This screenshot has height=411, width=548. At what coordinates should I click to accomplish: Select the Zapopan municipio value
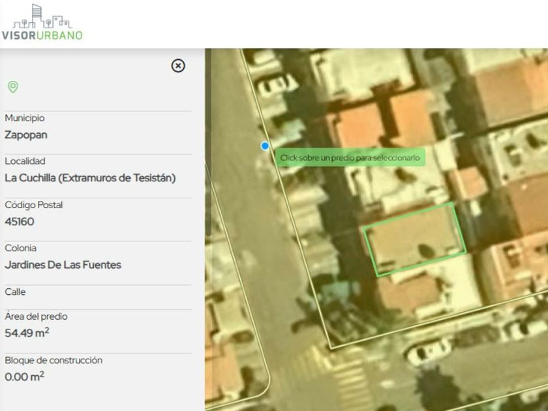point(26,135)
